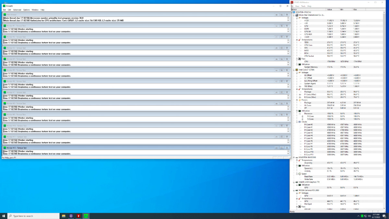The image size is (389, 219).
Task: Collapse the Clocks section in HWMonitor
Action: click(297, 122)
